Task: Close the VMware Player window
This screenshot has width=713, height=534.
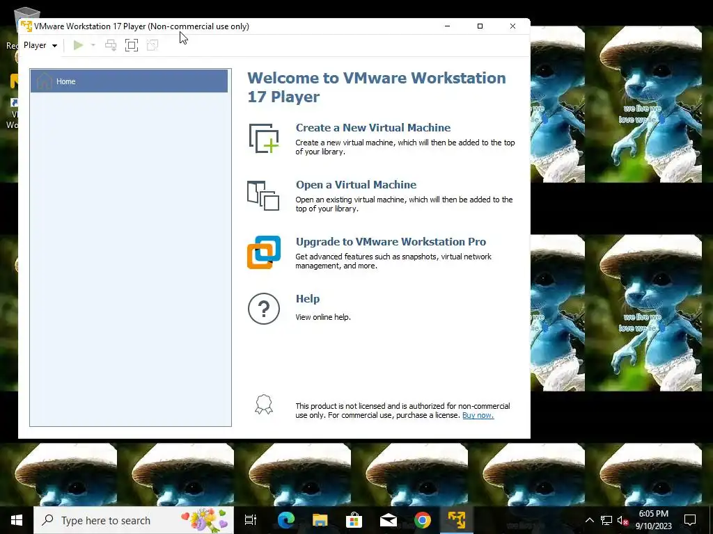Action: (x=512, y=26)
